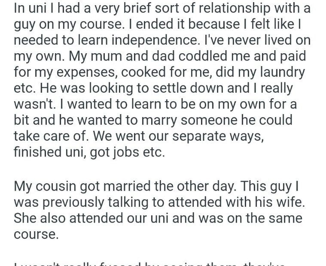Viewport: 326px width, 266px height.
Task: Click the line "finished uni, got jobs etc."
Action: click(89, 152)
